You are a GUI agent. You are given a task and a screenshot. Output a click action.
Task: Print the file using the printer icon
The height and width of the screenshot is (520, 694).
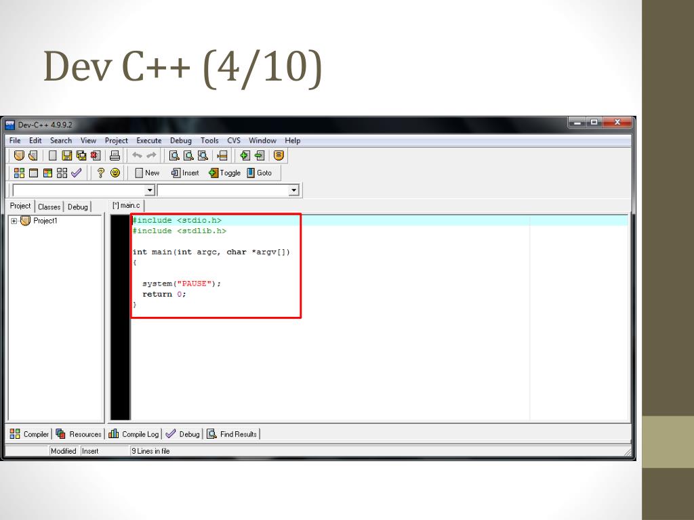(115, 155)
